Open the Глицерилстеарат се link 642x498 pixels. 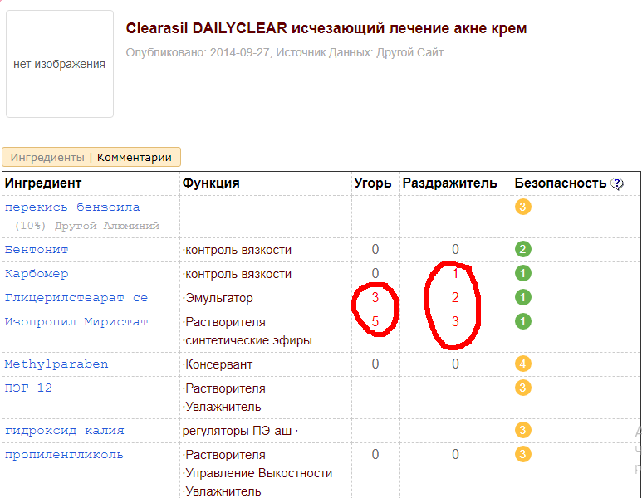[76, 298]
